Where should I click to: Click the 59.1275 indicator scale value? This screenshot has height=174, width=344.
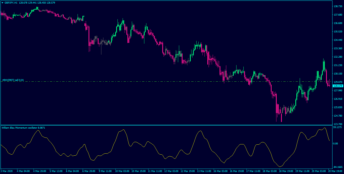338,127
